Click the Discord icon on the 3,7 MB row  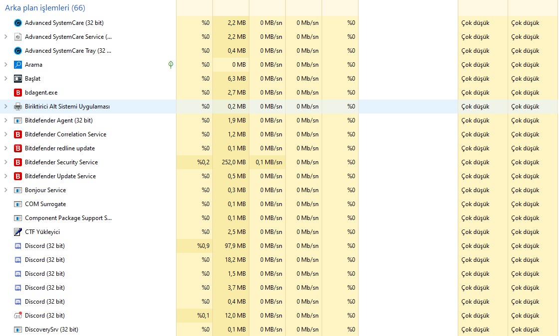tap(18, 288)
